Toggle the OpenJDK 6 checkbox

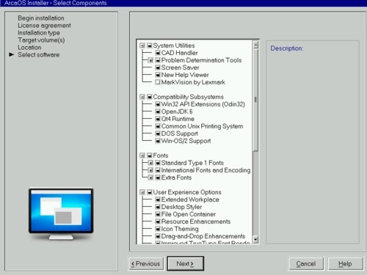158,111
